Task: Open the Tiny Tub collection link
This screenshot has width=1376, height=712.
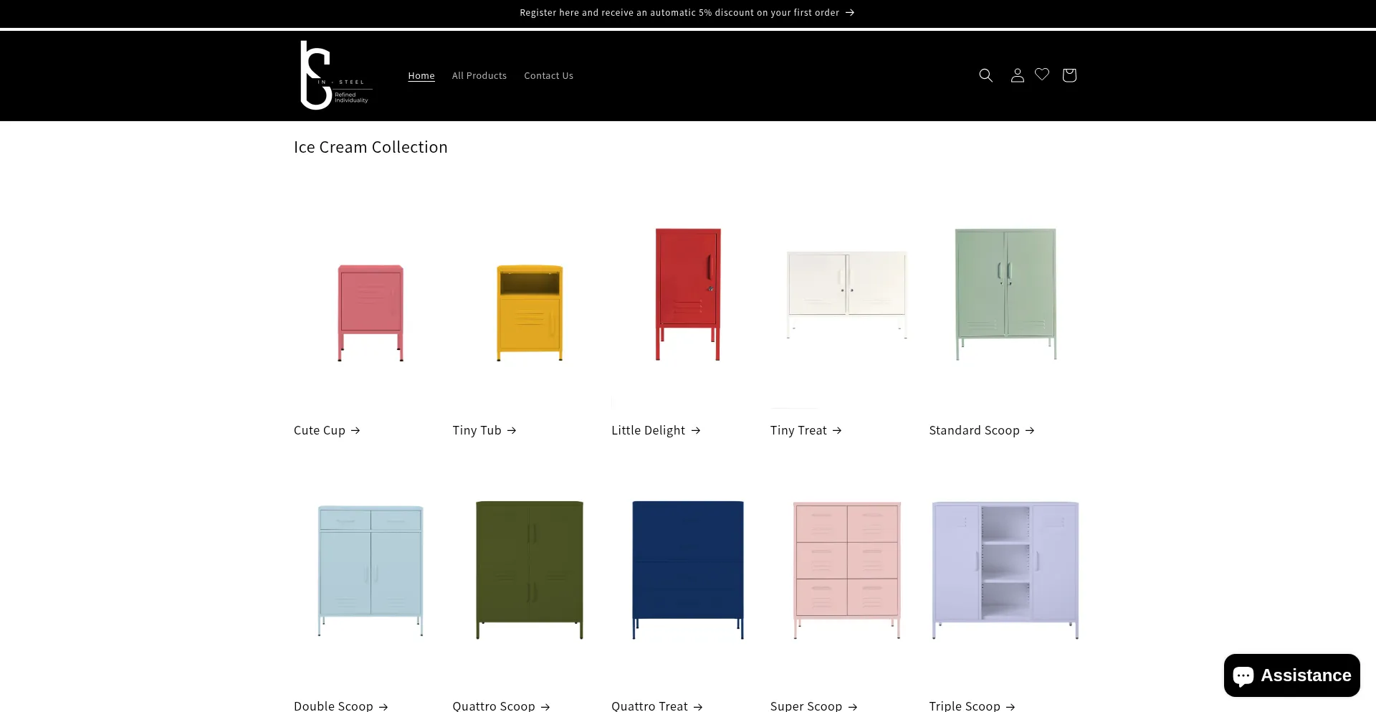Action: tap(484, 430)
